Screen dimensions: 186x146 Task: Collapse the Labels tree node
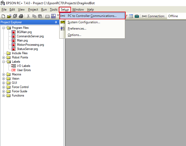[x=3, y=62]
